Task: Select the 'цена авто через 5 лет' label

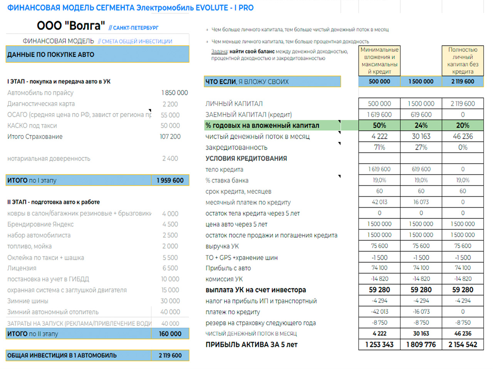Action: pos(236,224)
